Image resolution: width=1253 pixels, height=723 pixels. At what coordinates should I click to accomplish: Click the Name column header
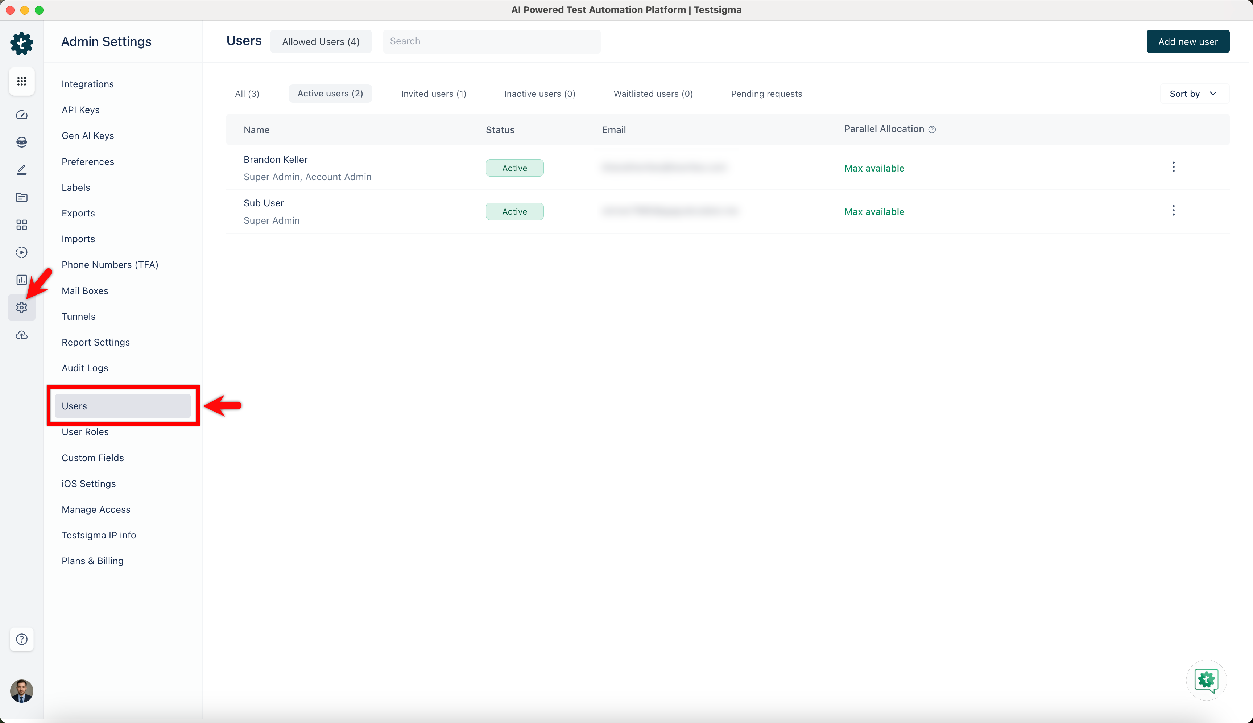(256, 129)
